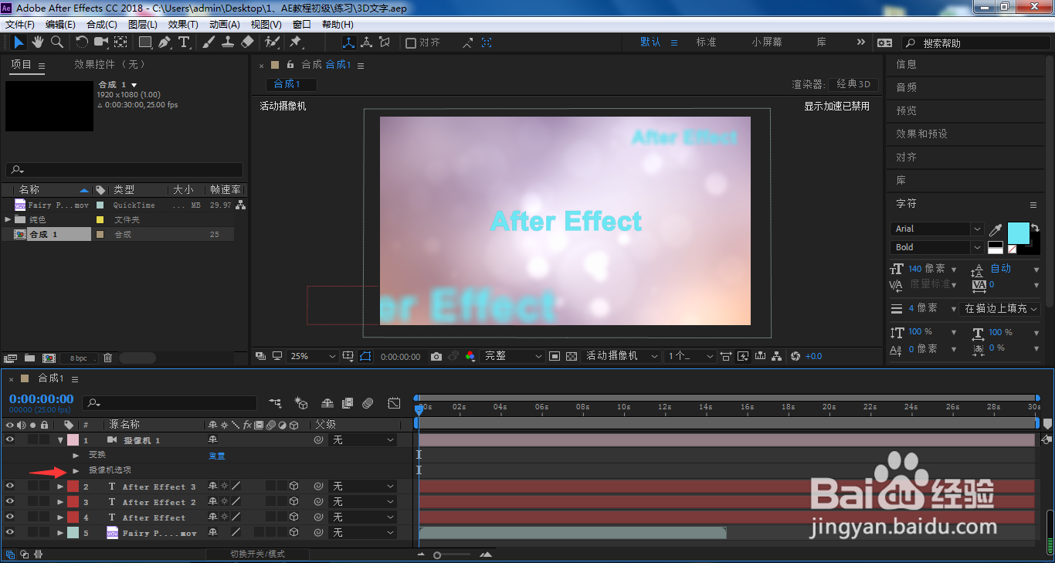Create a new folder in Project panel
Image resolution: width=1055 pixels, height=563 pixels.
(29, 358)
